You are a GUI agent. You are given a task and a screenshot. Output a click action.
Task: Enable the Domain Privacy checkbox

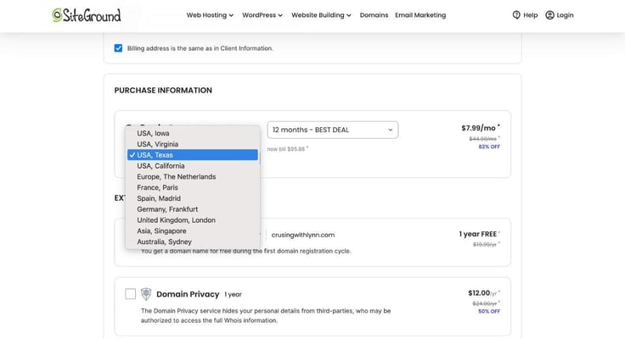coord(130,293)
